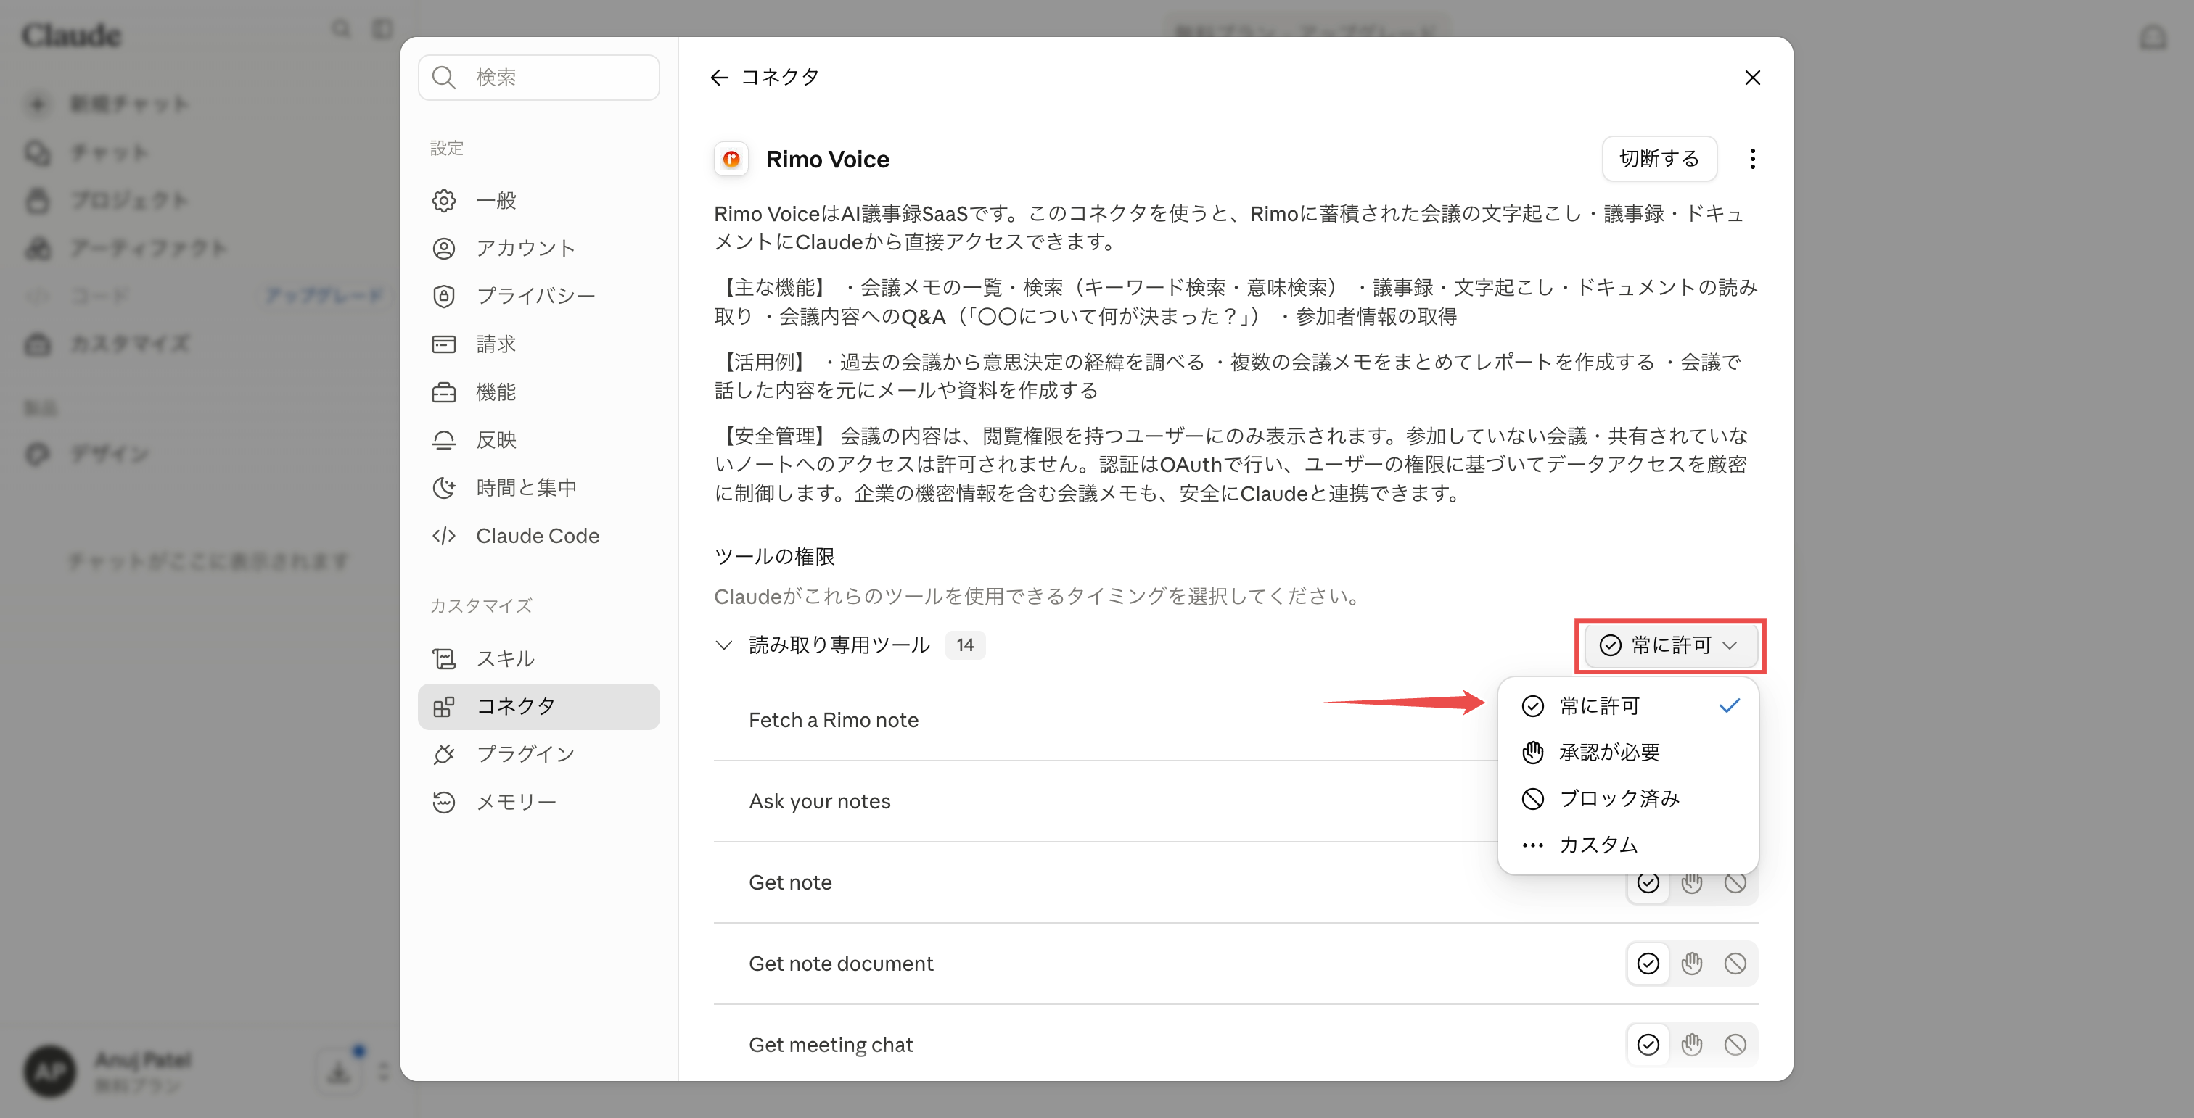Set Get note to always allow
2194x1118 pixels.
coord(1648,883)
